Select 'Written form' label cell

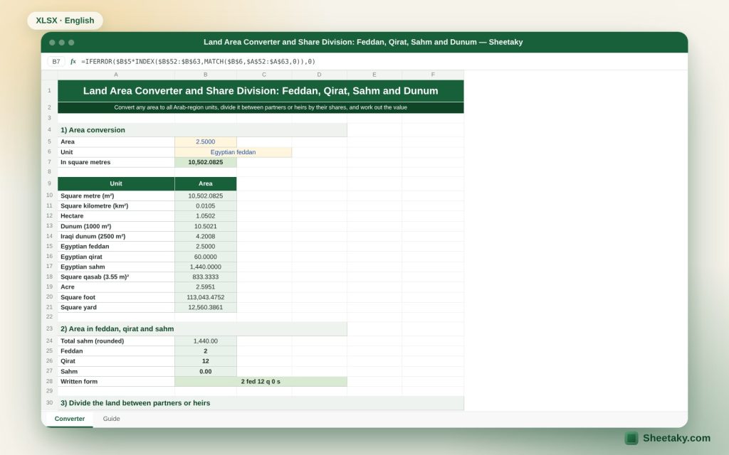[116, 381]
